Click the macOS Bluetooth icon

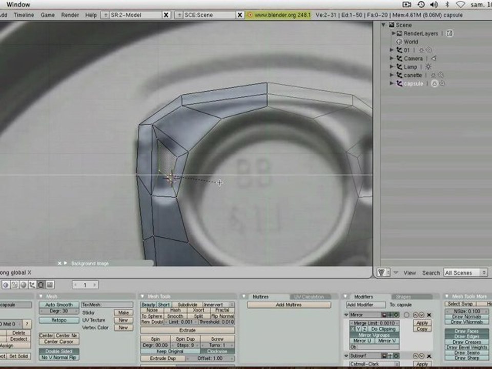pos(447,5)
